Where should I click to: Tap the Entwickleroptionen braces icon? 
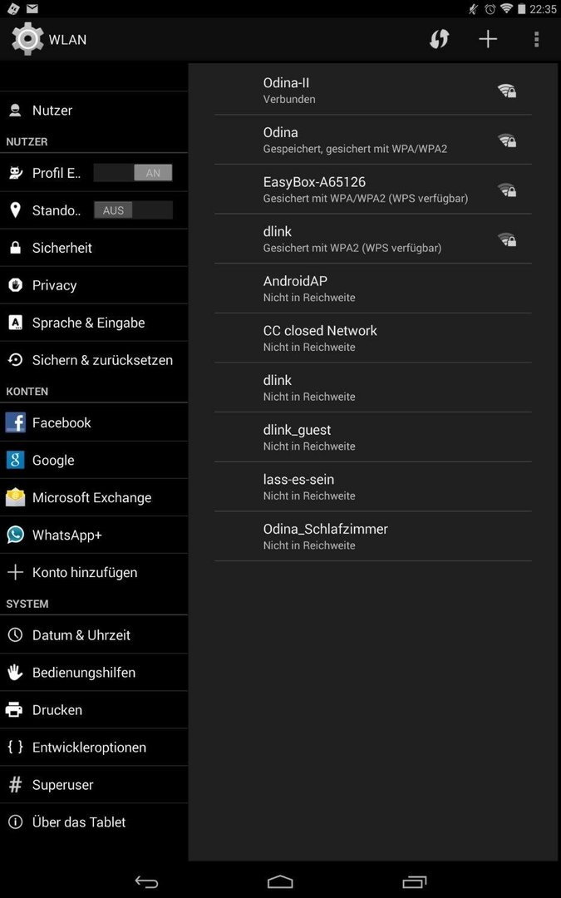click(16, 747)
